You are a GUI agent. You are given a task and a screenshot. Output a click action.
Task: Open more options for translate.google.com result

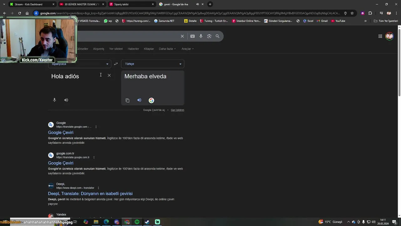pyautogui.click(x=96, y=127)
